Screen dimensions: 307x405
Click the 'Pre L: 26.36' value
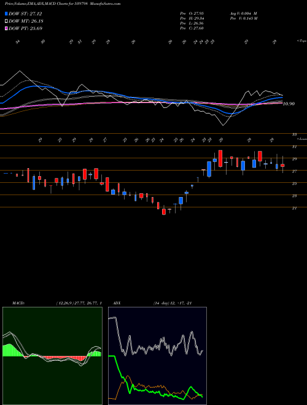coord(192,23)
